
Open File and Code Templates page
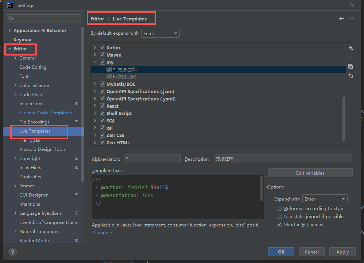tap(46, 113)
